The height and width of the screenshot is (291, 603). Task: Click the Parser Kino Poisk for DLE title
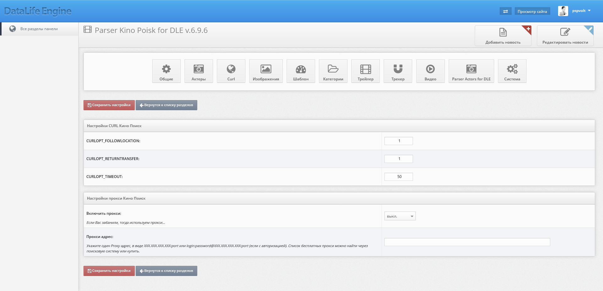click(151, 30)
